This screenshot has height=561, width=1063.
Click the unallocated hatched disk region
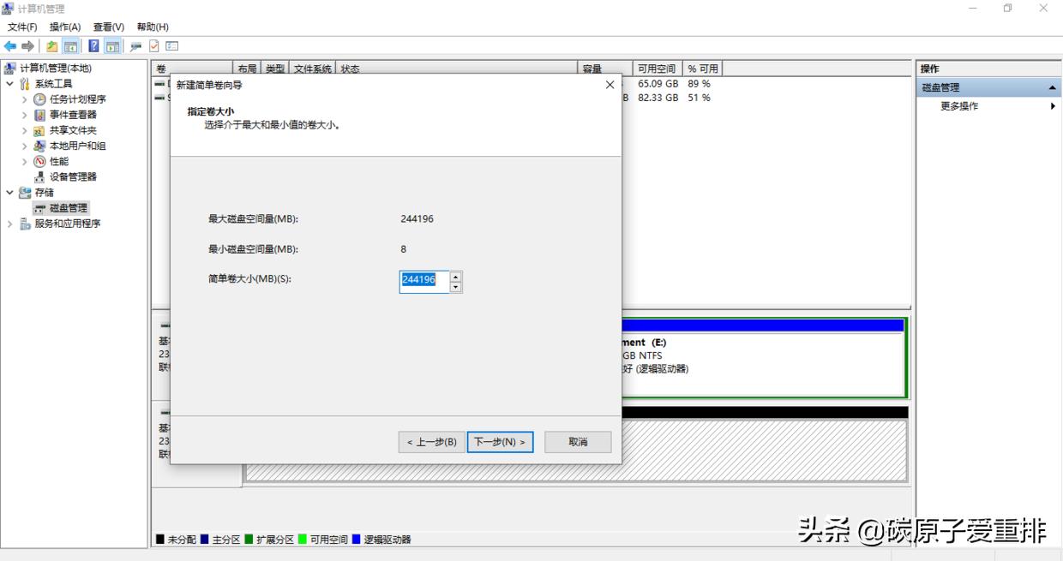click(x=763, y=450)
